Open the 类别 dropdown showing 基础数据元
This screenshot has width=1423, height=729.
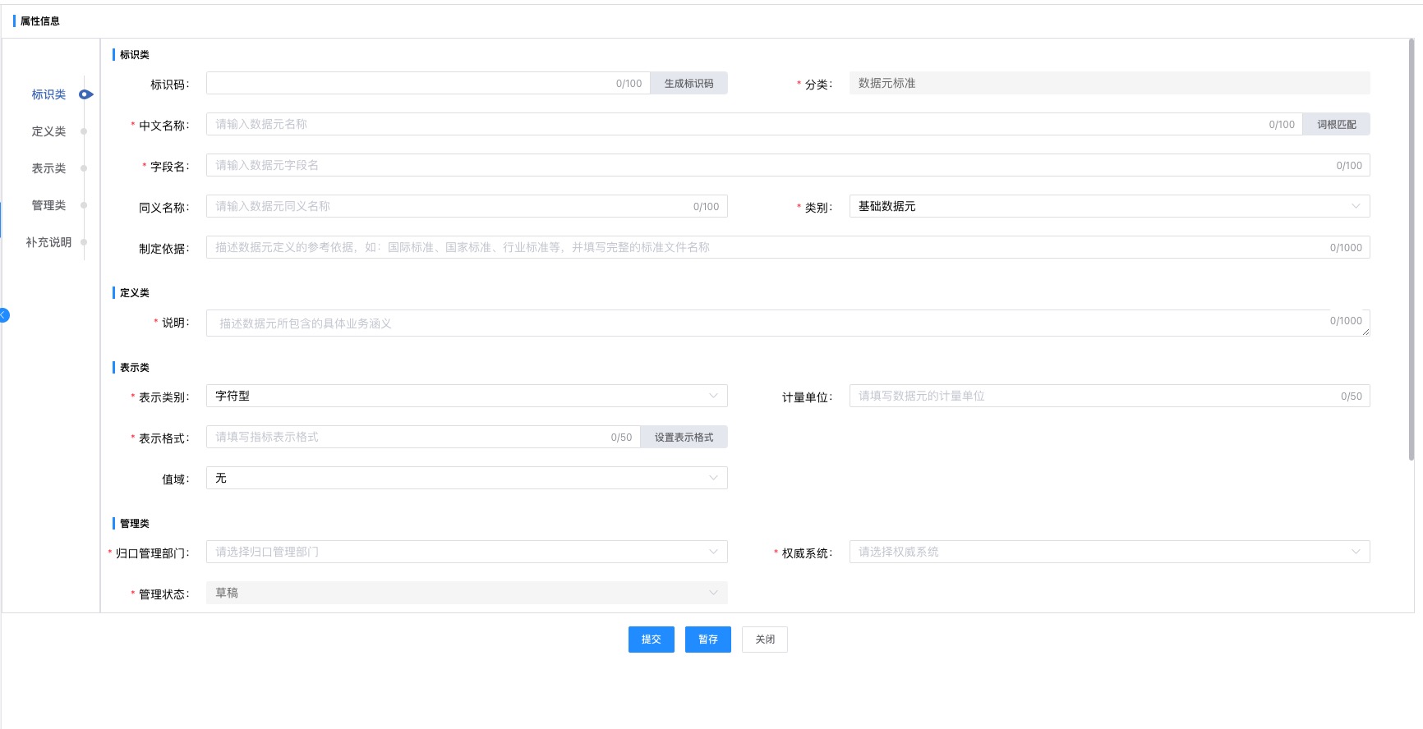point(1109,207)
